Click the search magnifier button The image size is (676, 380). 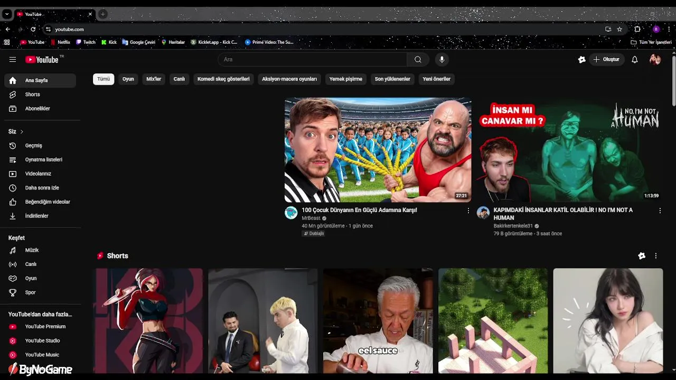418,60
